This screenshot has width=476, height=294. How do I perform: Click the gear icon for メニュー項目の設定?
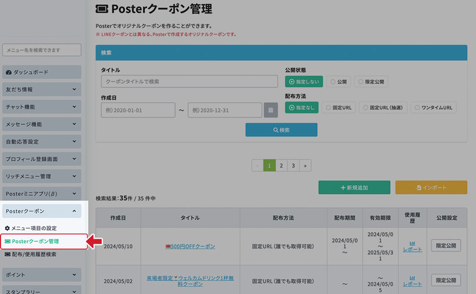click(7, 228)
